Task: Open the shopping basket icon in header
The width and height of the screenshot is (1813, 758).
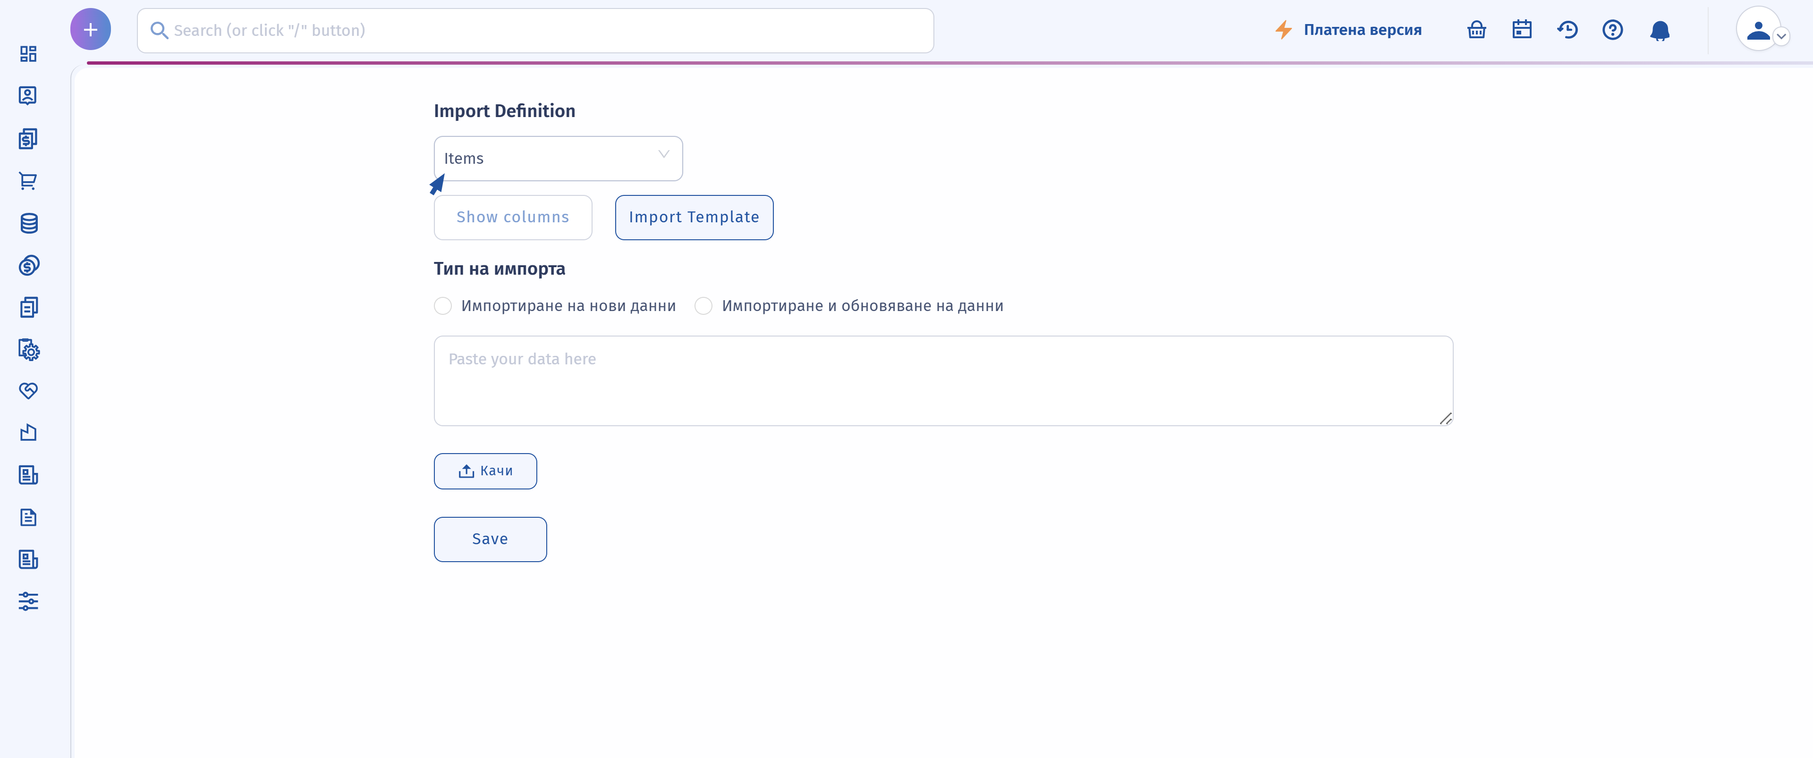Action: [1476, 30]
